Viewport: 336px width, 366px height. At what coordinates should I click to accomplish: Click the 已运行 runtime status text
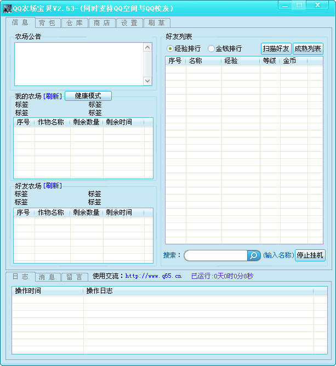pyautogui.click(x=223, y=276)
